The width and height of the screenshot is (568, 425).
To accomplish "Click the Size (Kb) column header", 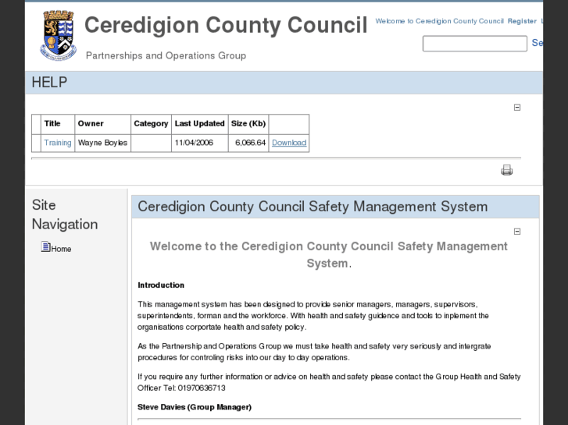I will 248,123.
